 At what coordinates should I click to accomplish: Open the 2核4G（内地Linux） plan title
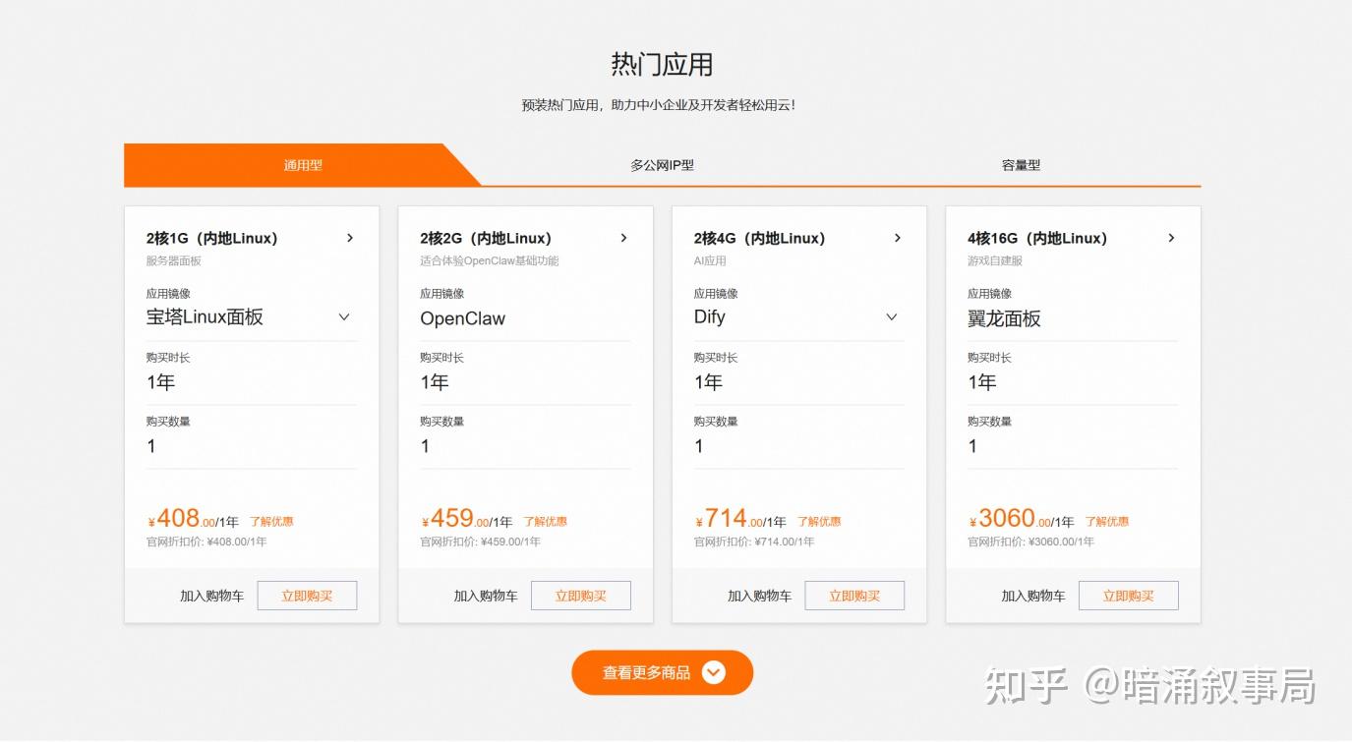pyautogui.click(x=760, y=238)
